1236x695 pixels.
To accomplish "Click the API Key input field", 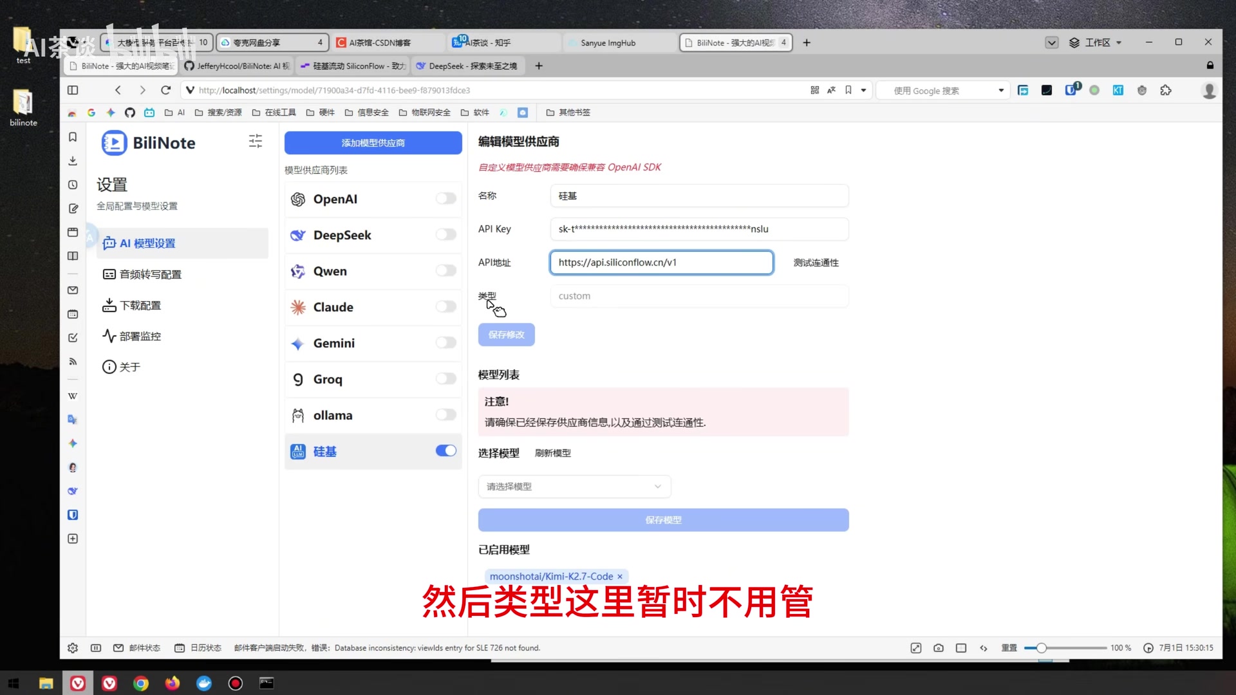I will [700, 229].
